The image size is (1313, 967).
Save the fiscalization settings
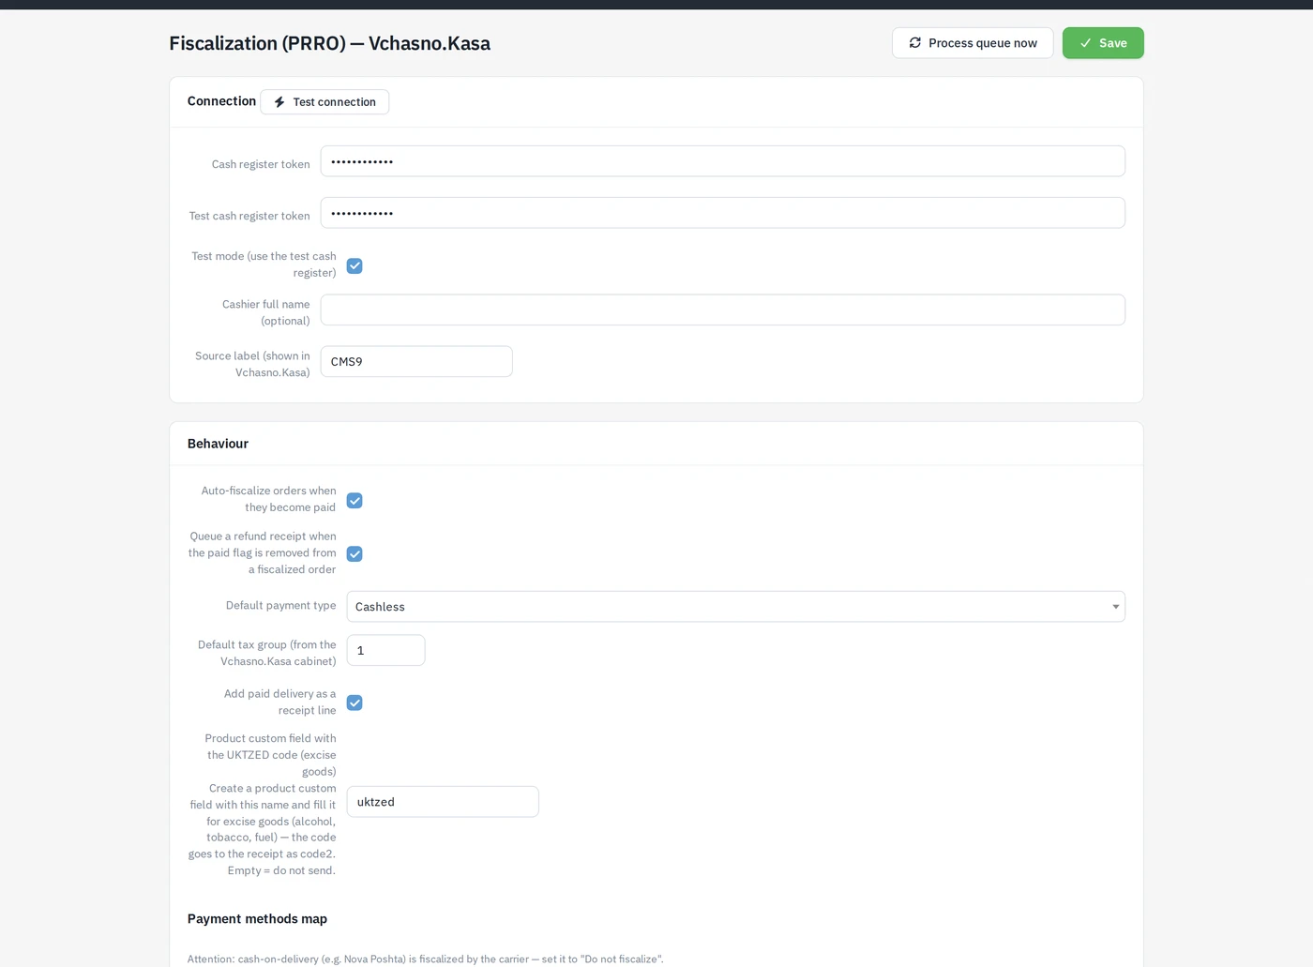(x=1103, y=43)
